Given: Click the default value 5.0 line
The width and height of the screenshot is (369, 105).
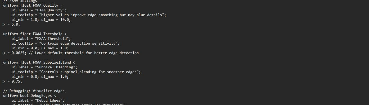Looking at the screenshot, I should tap(11, 24).
